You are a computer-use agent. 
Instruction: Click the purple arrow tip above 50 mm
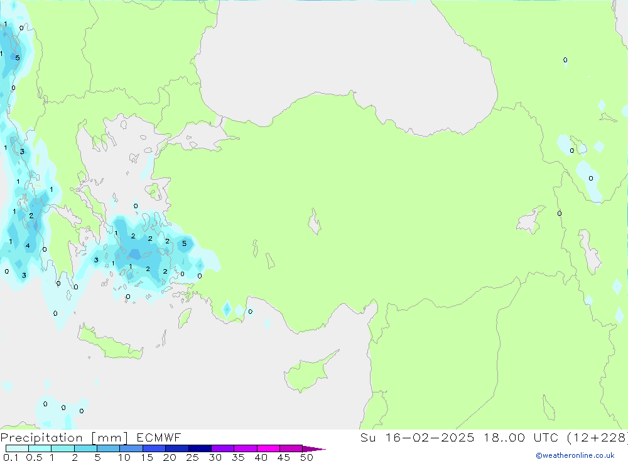pyautogui.click(x=313, y=449)
